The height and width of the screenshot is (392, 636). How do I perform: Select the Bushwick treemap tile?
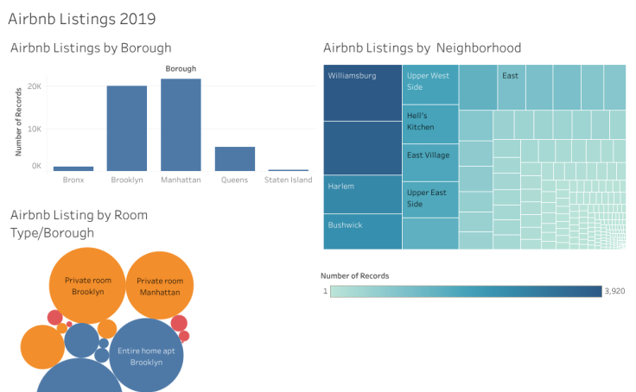coord(362,231)
